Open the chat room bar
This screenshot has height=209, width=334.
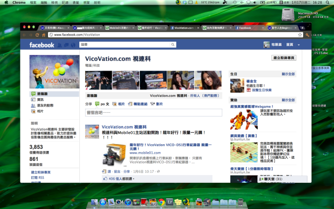282,179
